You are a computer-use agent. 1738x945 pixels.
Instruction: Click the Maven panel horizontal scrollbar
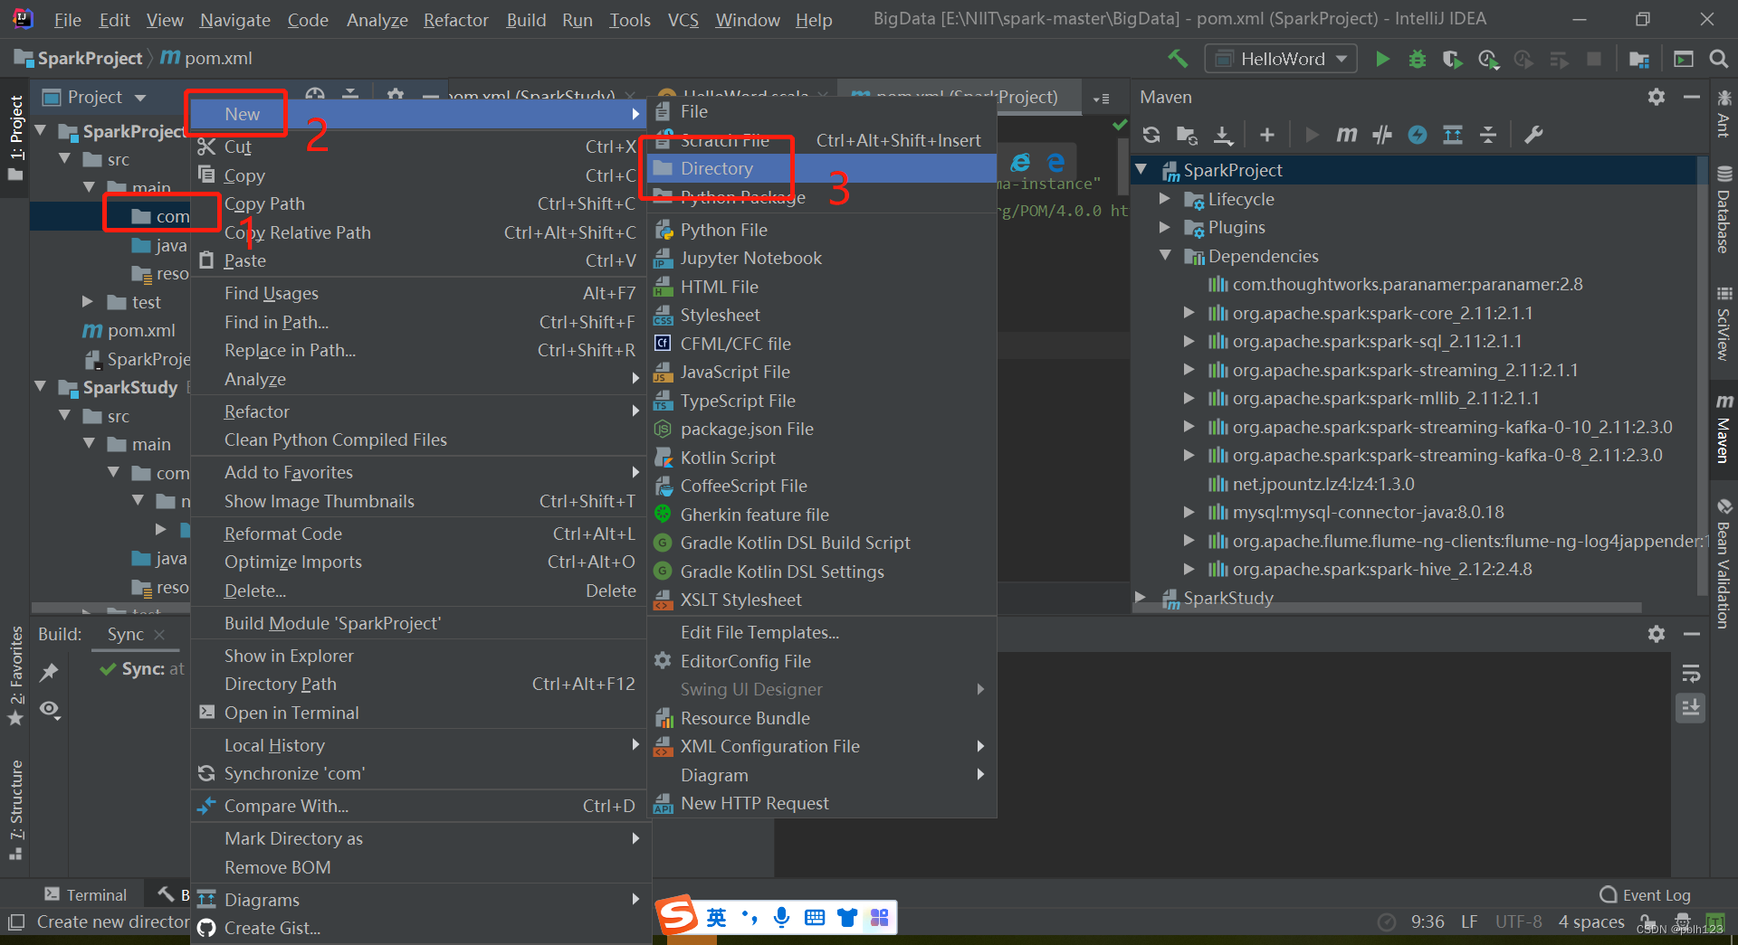[x=1385, y=608]
